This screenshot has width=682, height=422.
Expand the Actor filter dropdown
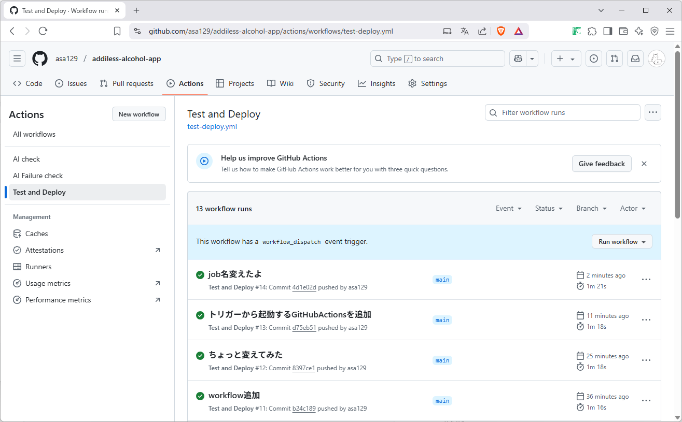click(x=633, y=208)
